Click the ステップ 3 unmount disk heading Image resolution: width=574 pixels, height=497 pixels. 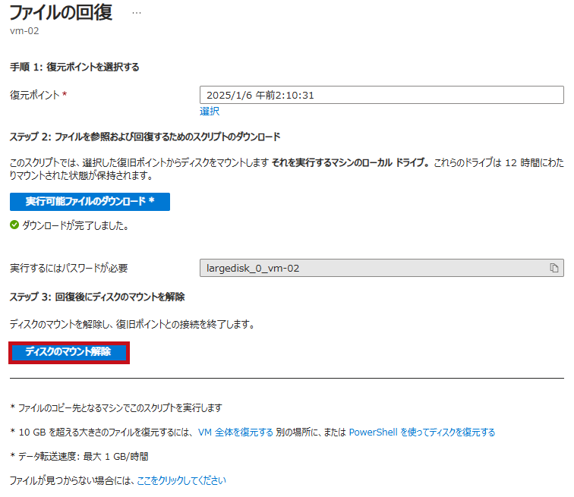97,297
